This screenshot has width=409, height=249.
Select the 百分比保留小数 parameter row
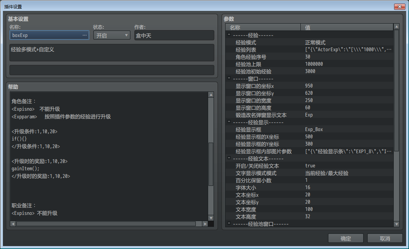pos(309,180)
